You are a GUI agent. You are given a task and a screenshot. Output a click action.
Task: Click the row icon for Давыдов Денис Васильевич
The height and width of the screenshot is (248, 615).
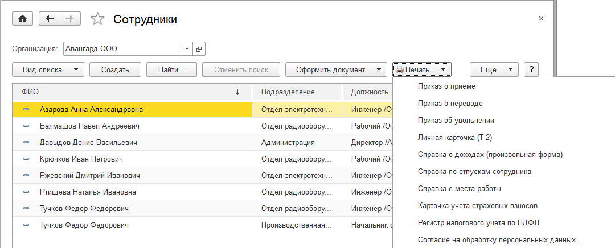pos(26,143)
